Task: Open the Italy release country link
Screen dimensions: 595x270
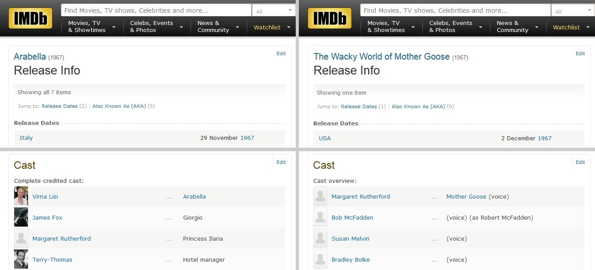Action: [26, 138]
